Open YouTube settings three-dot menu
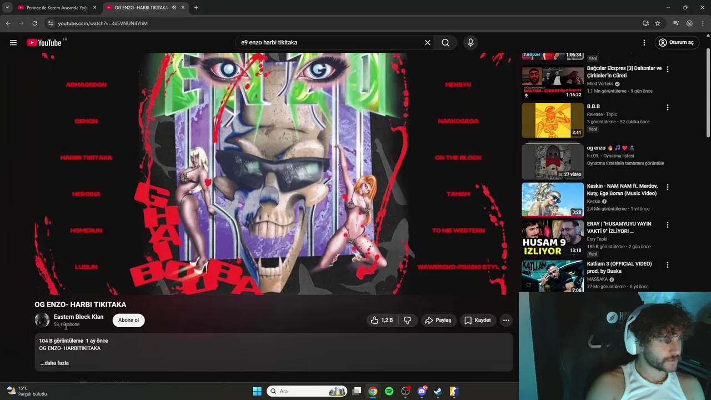Viewport: 711px width, 400px height. pyautogui.click(x=644, y=43)
